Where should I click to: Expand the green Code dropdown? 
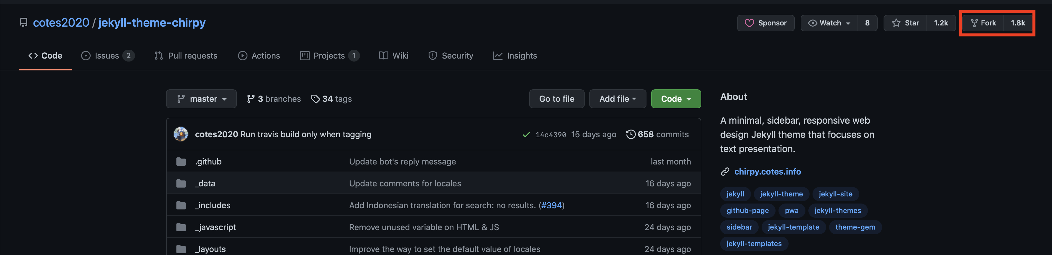click(676, 99)
